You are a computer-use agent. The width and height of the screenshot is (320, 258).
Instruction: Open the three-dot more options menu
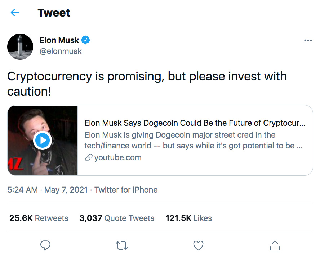[x=308, y=40]
